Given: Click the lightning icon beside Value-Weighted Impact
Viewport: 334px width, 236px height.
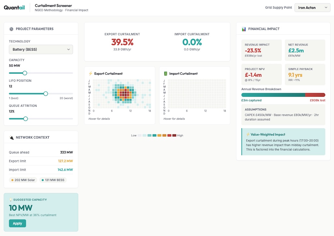Looking at the screenshot, I should tap(248, 134).
